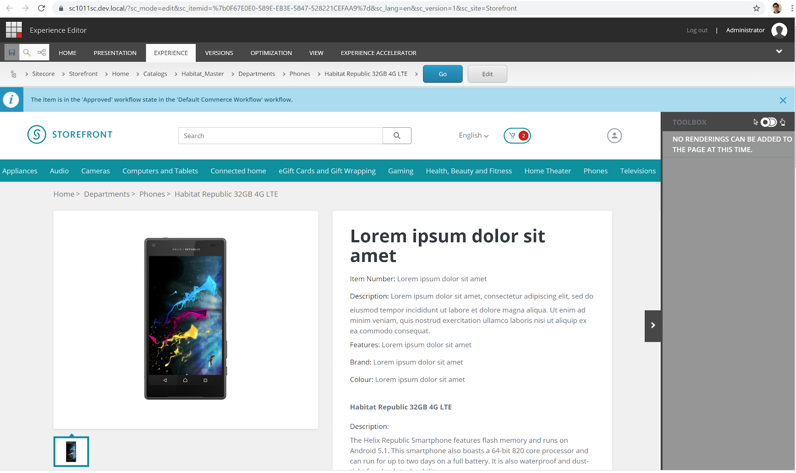Image resolution: width=796 pixels, height=473 pixels.
Task: Click the Sitecore grid logo in the top bar
Action: (14, 30)
